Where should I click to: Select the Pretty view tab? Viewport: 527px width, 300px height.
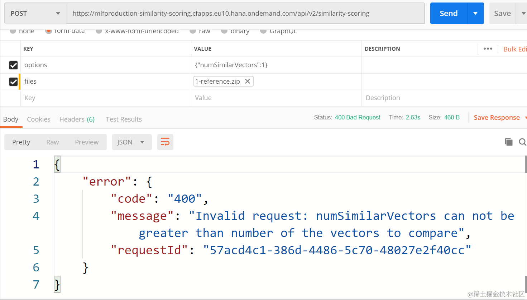click(21, 142)
